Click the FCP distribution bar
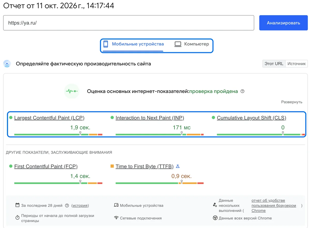Viewport: 311px width, 228px height. pyautogui.click(x=58, y=183)
